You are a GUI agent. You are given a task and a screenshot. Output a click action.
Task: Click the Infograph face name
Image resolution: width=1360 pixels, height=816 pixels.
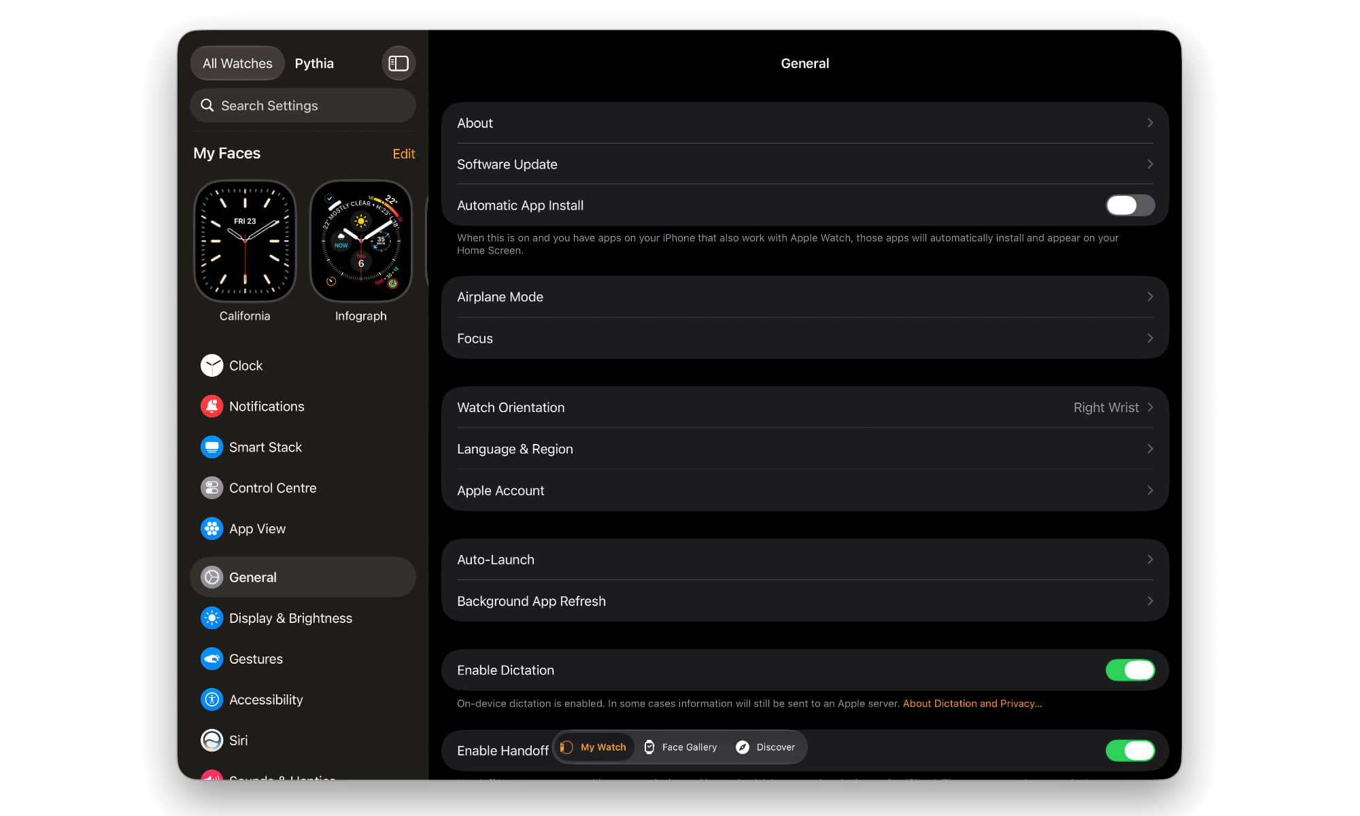pos(361,316)
